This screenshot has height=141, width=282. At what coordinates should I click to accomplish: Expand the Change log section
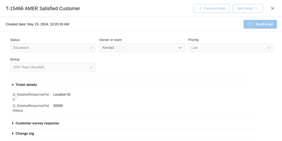[x=25, y=133]
